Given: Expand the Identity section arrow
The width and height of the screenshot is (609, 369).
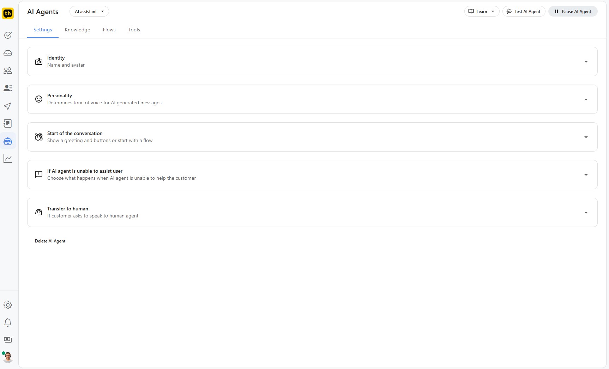Looking at the screenshot, I should (586, 62).
